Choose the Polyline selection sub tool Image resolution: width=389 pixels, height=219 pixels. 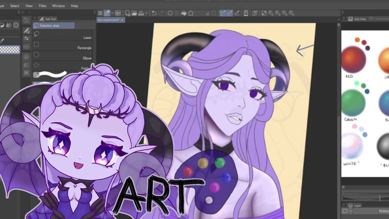pos(63,65)
